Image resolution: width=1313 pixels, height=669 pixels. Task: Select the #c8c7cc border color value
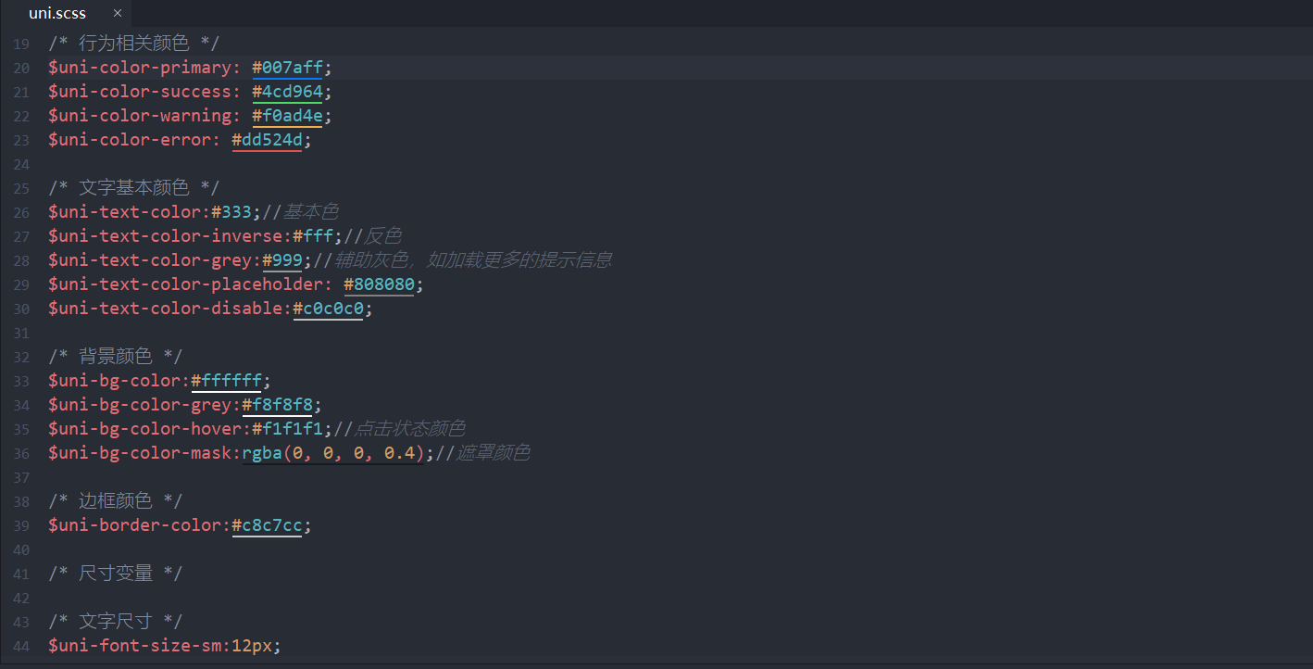coord(267,525)
